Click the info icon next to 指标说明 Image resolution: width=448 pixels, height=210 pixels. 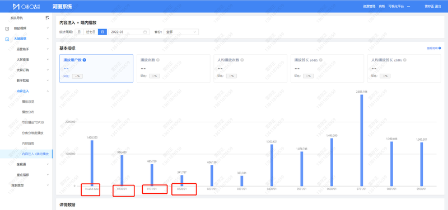tap(440, 49)
